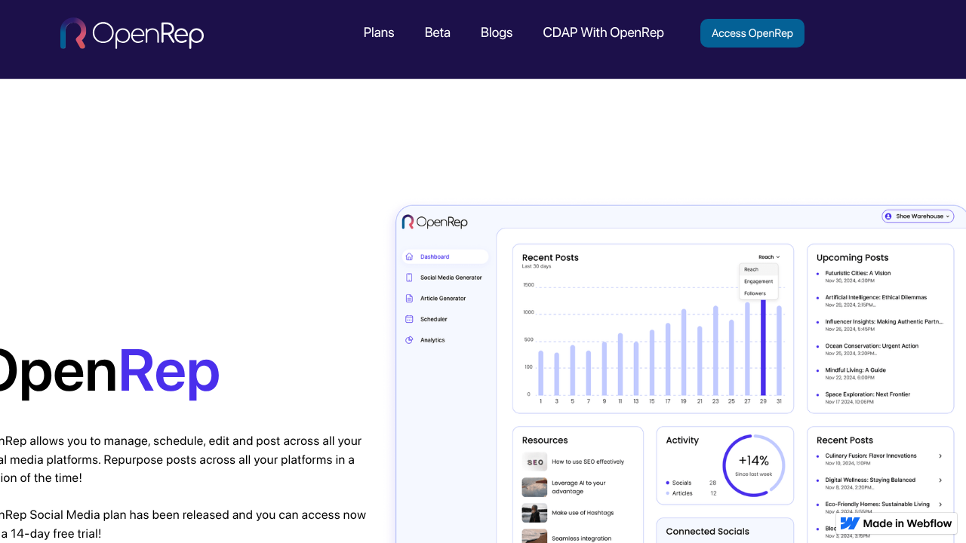Select Followers from the metrics list
This screenshot has height=543, width=966.
[757, 293]
